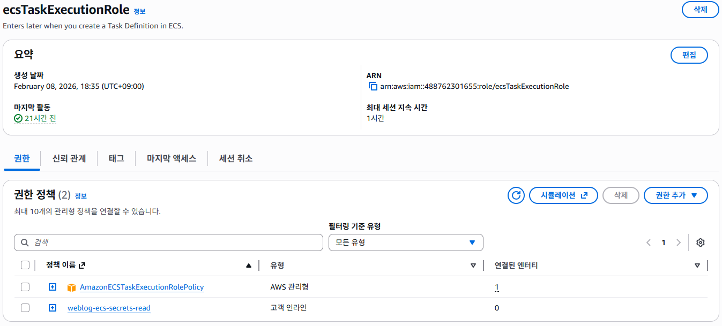
Task: Select all policies with header checkbox
Action: click(25, 265)
